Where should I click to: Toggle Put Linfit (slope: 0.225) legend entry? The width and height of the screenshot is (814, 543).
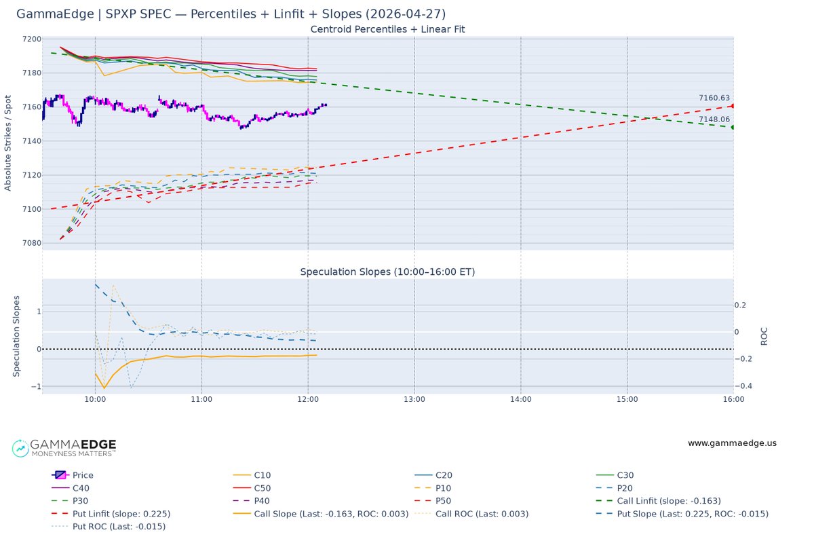[x=111, y=514]
